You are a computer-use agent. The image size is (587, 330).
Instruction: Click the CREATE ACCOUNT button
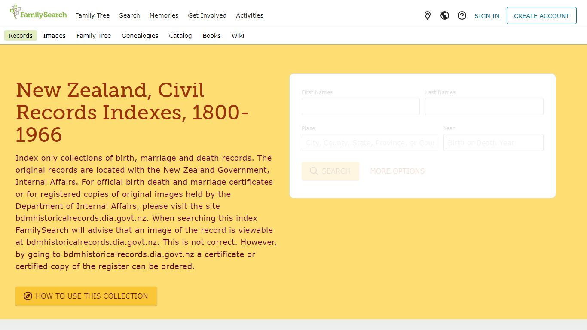541,15
